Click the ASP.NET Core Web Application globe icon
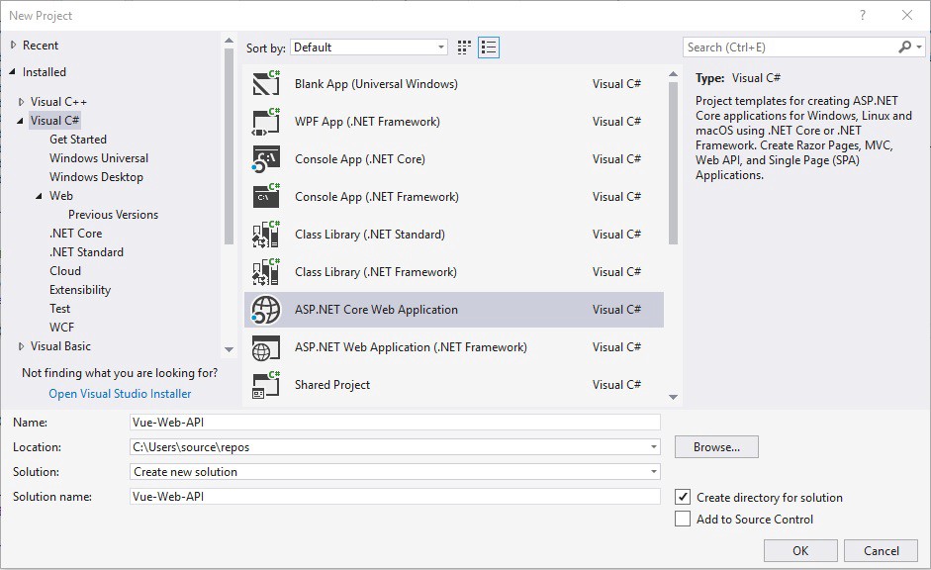This screenshot has height=570, width=931. coord(266,310)
